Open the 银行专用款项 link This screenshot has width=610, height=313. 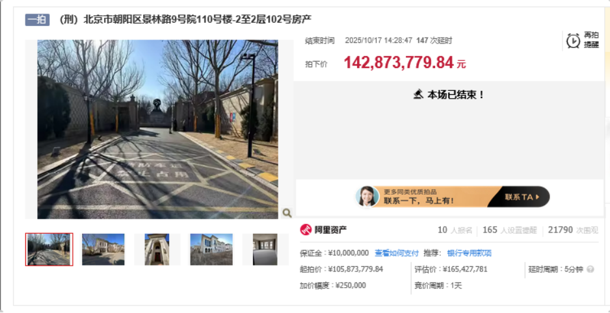pos(469,253)
